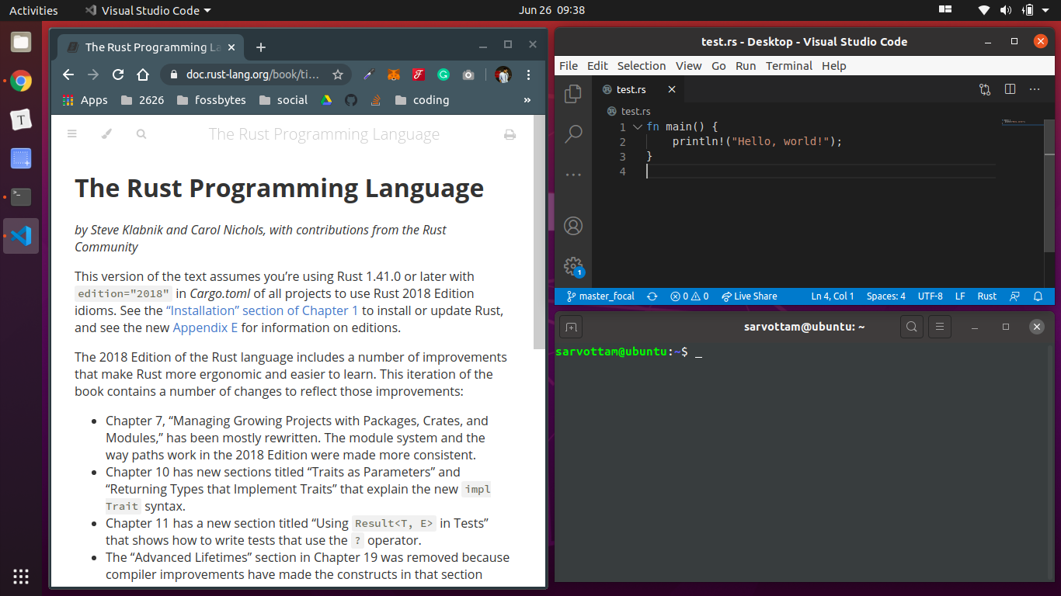Image resolution: width=1061 pixels, height=596 pixels.
Task: Open Chrome profile avatar
Action: point(503,74)
